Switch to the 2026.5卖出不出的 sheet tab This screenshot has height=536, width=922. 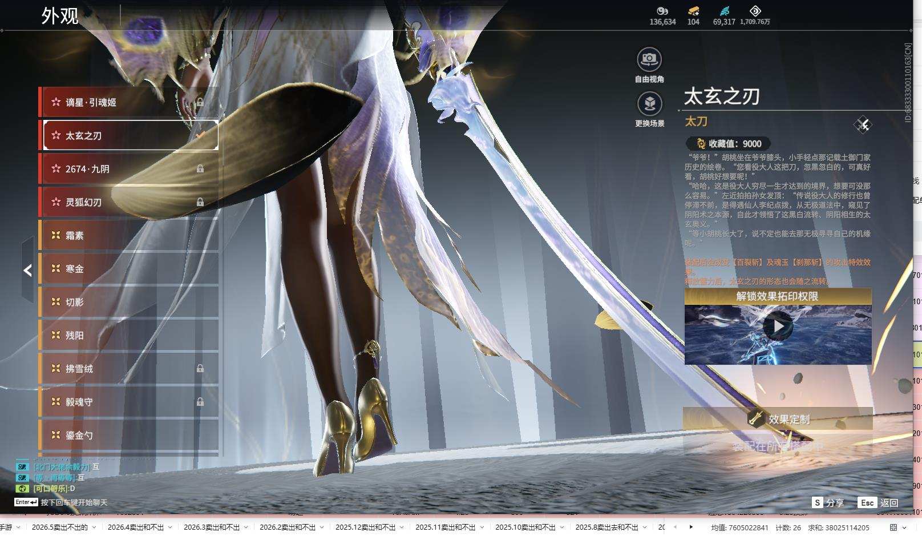click(x=60, y=527)
